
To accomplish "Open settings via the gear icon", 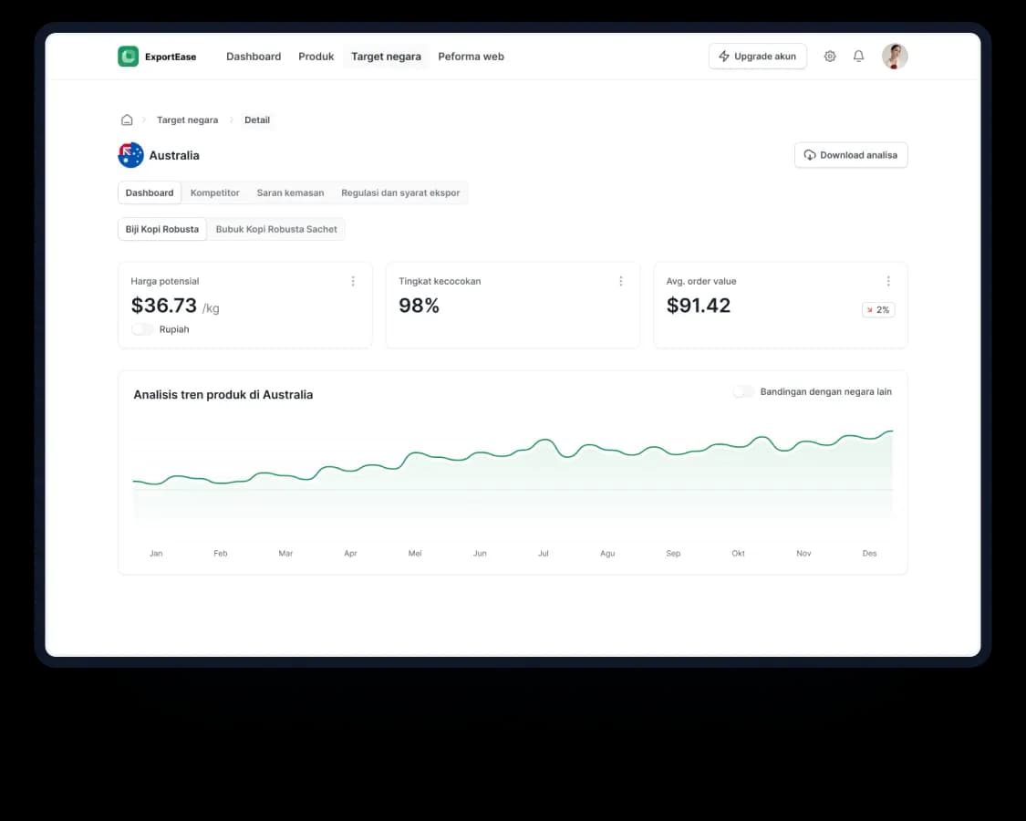I will 830,57.
